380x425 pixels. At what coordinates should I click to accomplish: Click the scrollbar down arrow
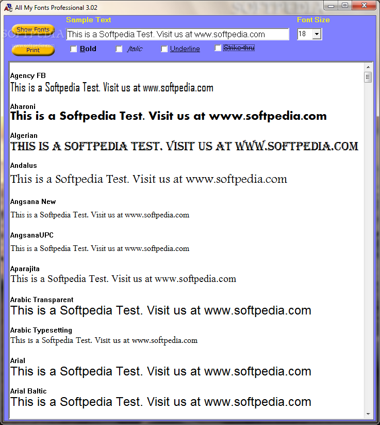(368, 414)
